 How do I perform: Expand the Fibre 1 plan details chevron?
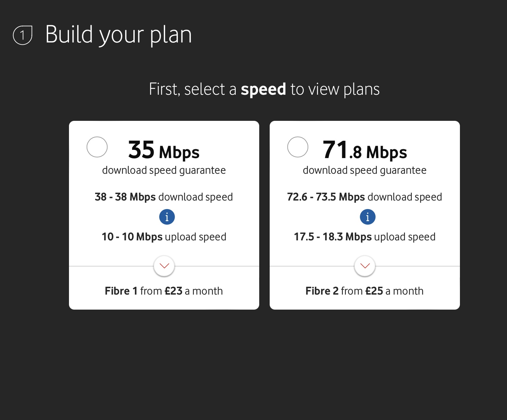(x=164, y=266)
